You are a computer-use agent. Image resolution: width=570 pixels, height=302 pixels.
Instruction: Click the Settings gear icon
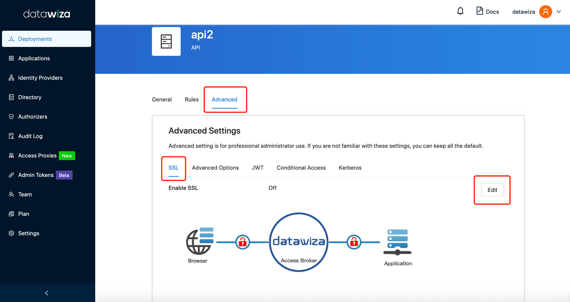[11, 233]
